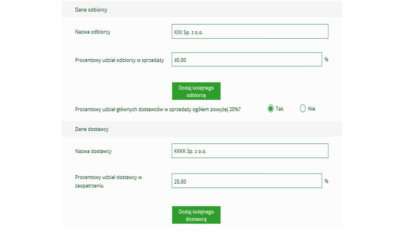402x237 pixels.
Task: Click the Nazwa odbiorcy label
Action: (92, 32)
